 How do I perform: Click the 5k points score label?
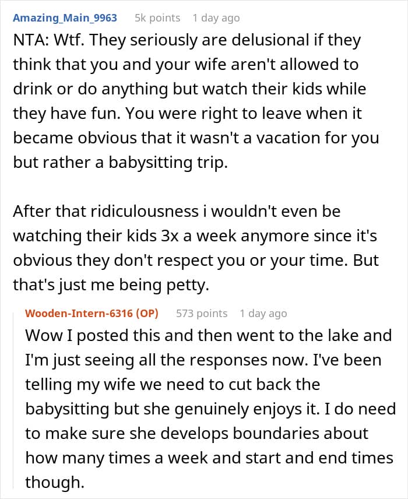157,18
